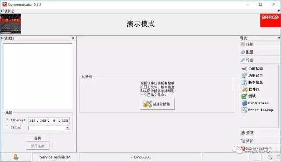
Task: Click the 连接 connect button
Action: (x=37, y=138)
